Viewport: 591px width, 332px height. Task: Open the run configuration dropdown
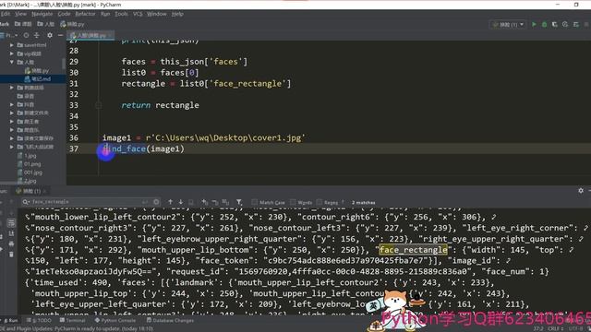[508, 25]
